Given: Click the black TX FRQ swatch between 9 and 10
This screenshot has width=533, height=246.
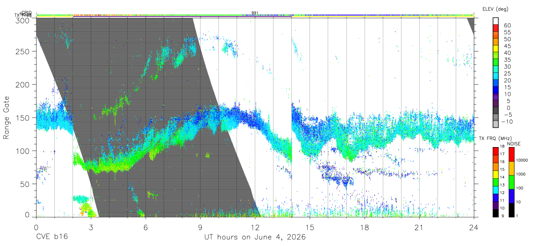Looking at the screenshot, I should tap(496, 213).
